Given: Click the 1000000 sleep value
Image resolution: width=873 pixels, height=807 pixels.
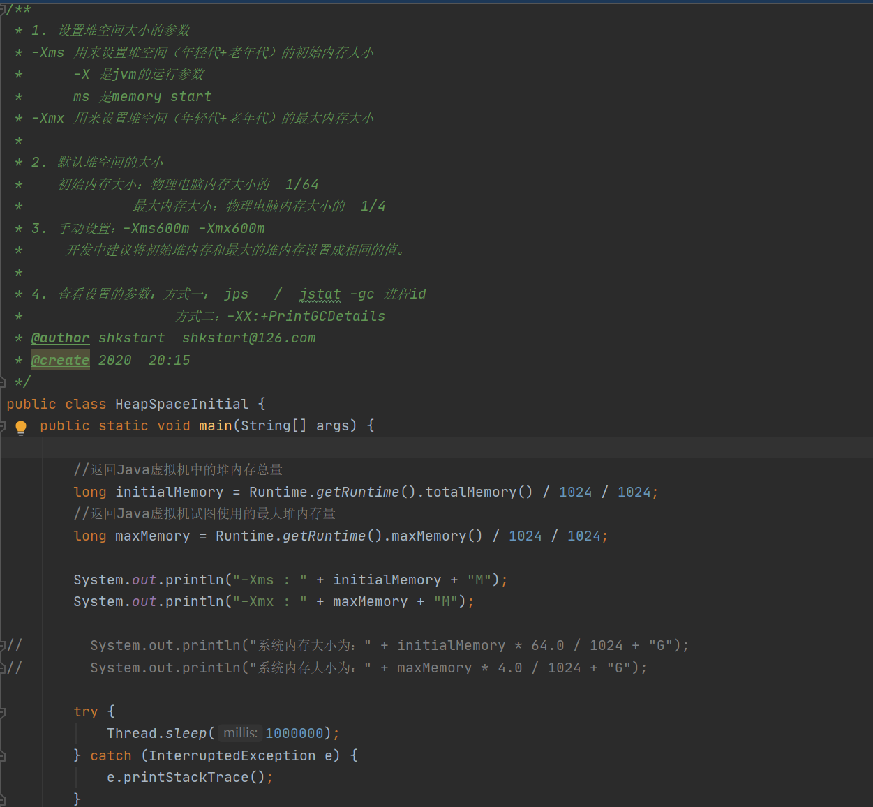Looking at the screenshot, I should (x=294, y=733).
